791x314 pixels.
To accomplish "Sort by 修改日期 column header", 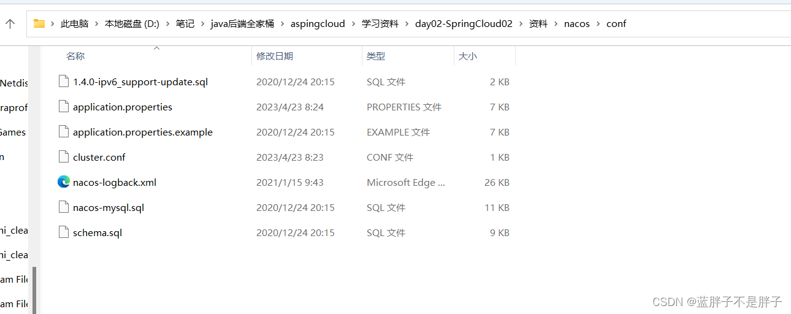I will pyautogui.click(x=275, y=56).
